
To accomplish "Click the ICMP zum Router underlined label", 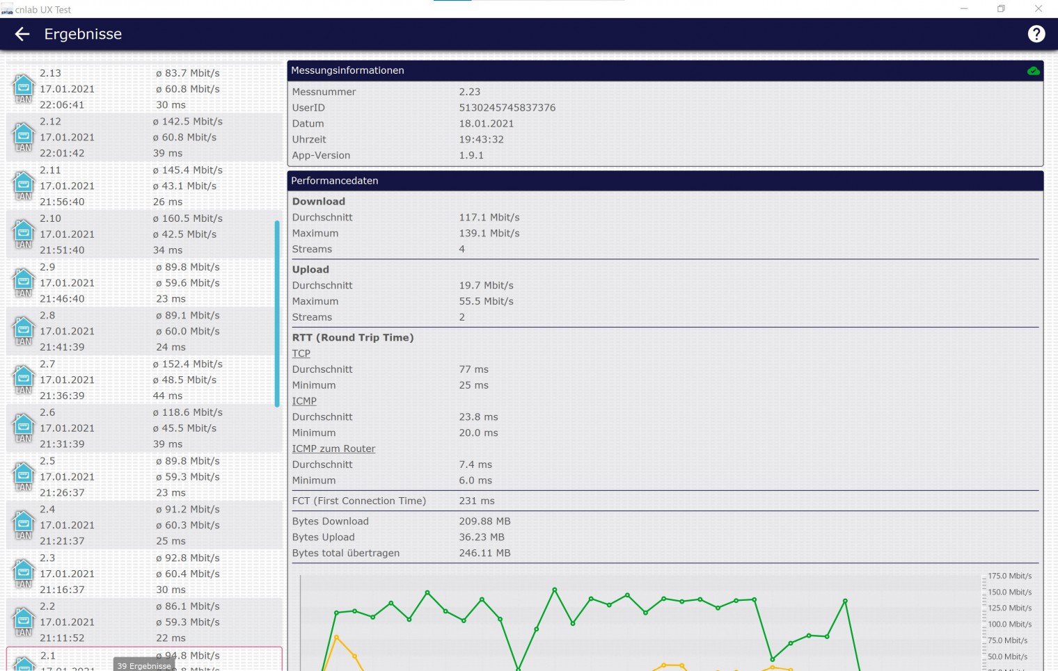I will coord(333,448).
